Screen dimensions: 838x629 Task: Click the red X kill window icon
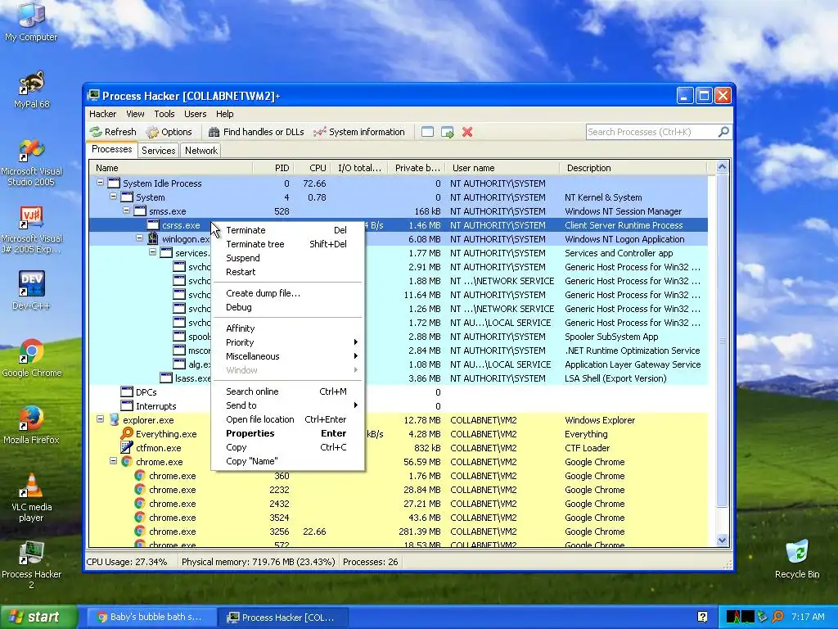pyautogui.click(x=467, y=132)
